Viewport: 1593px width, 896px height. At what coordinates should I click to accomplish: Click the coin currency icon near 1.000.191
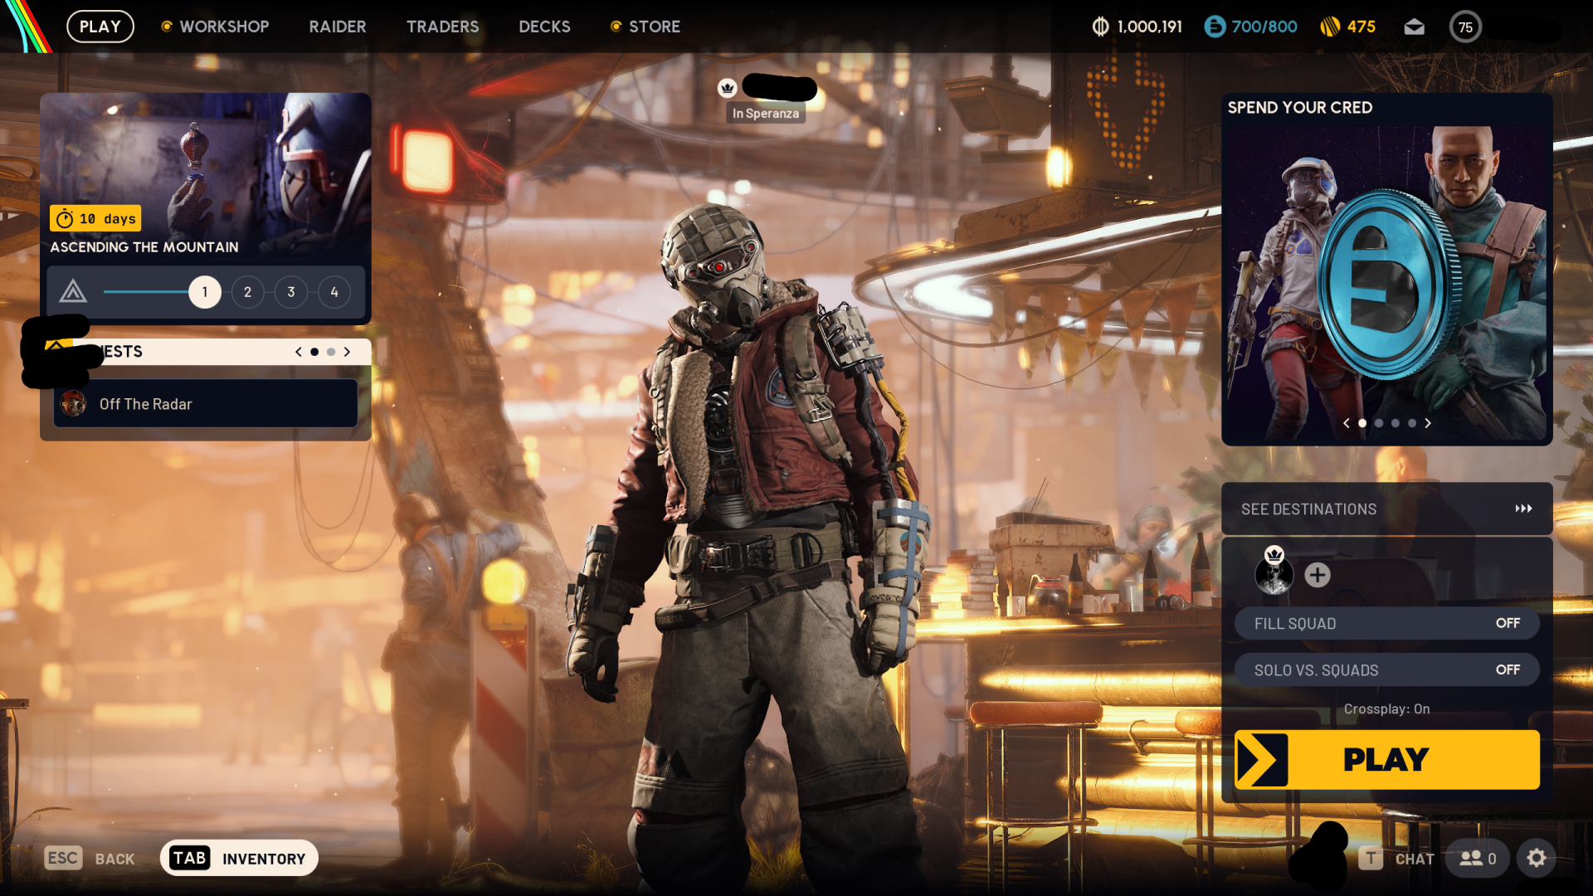(x=1100, y=27)
